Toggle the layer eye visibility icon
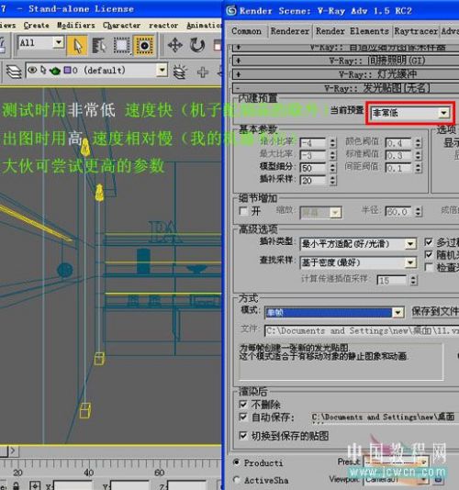This screenshot has width=459, height=490. tap(32, 70)
